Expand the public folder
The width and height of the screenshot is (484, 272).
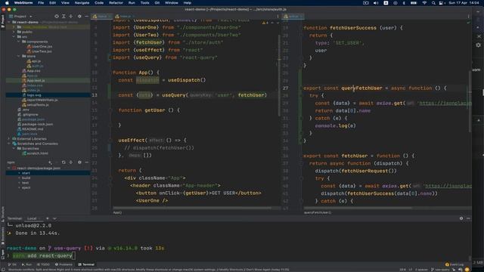tap(14, 32)
